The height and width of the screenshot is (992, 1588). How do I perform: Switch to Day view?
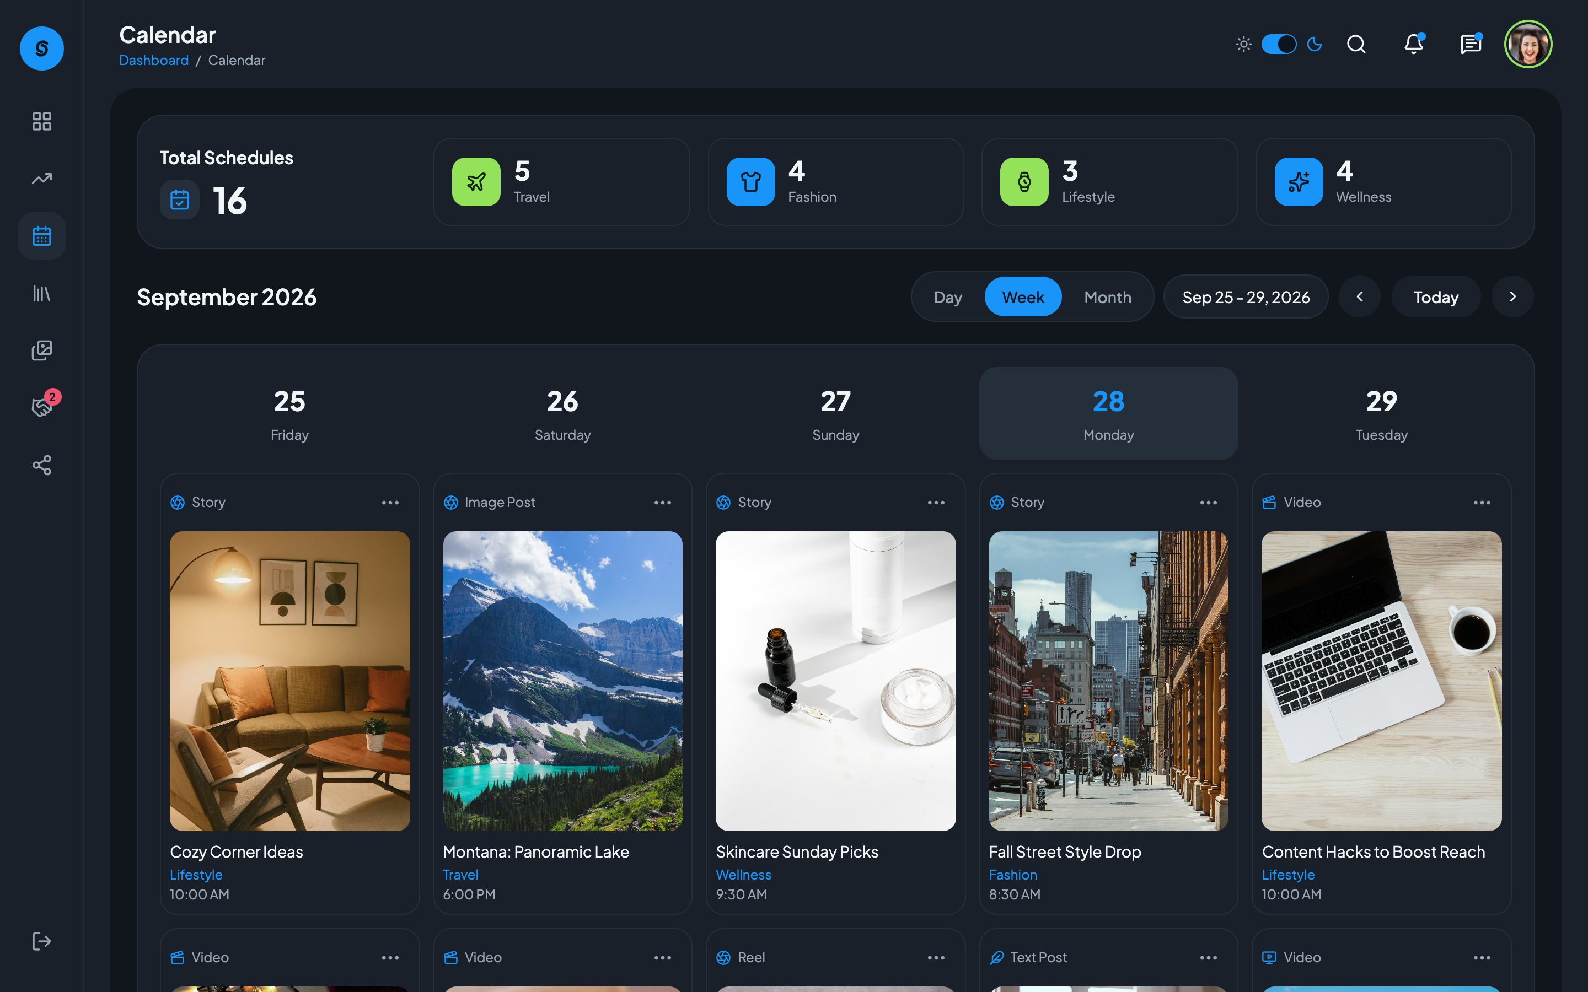pyautogui.click(x=947, y=297)
